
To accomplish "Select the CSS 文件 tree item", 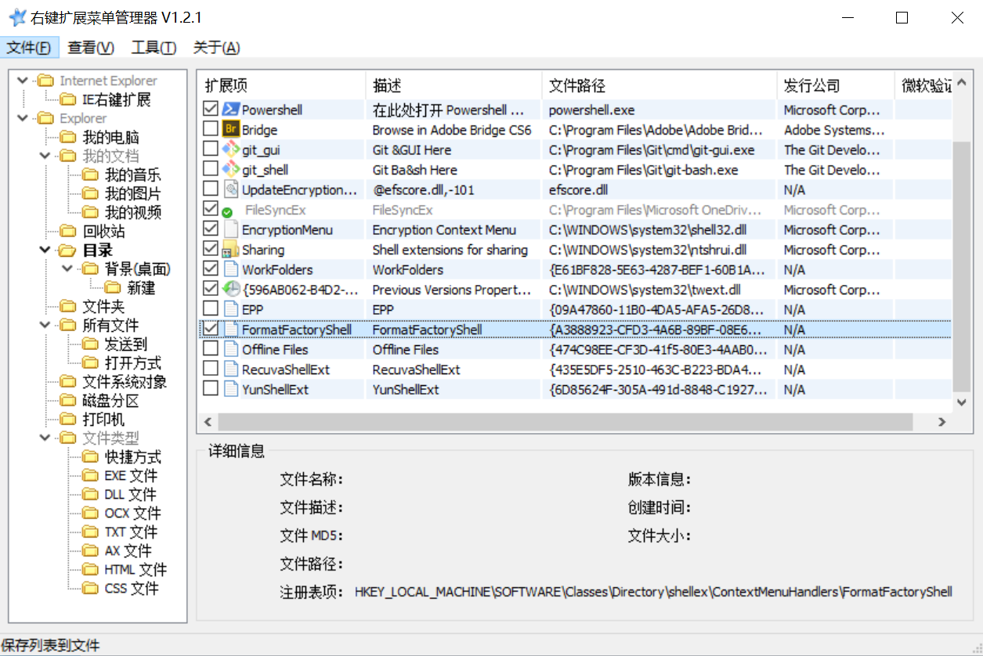I will 132,588.
